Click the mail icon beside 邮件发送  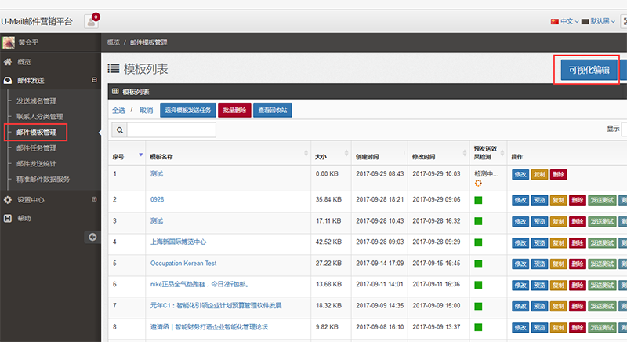click(8, 81)
